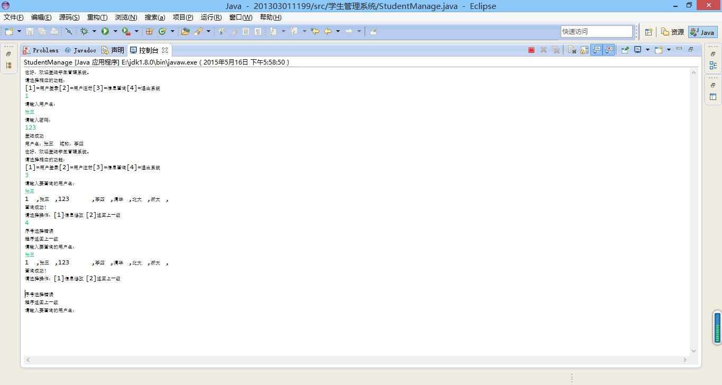Click Remove All Terminated Launches icon

(555, 50)
